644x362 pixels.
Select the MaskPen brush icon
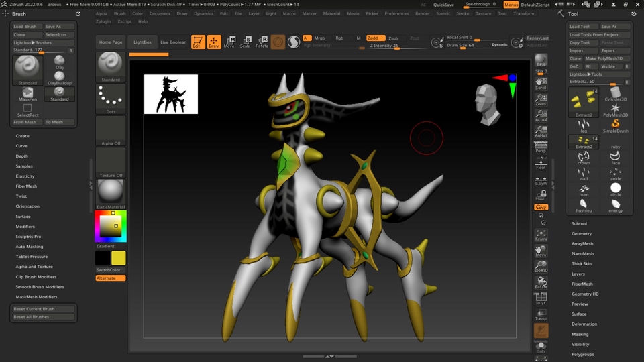point(28,95)
